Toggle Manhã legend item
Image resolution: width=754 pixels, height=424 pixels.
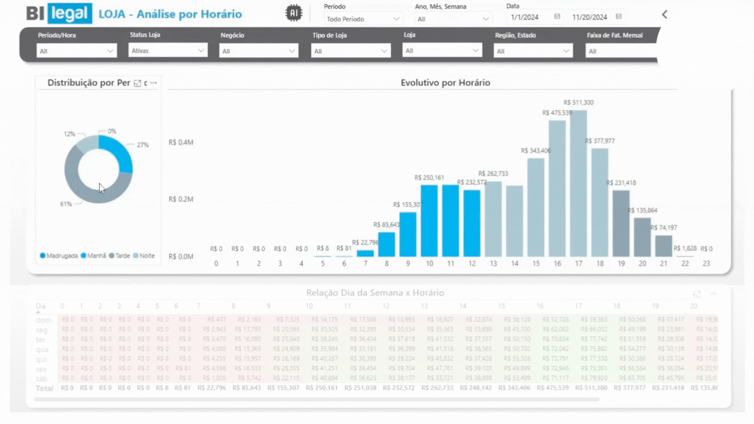click(93, 256)
